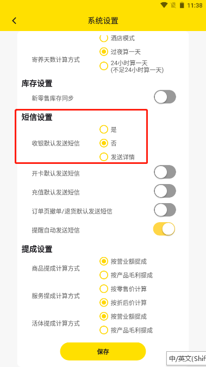Screen dimensions: 206x367
Task: Select 按产品毛利提成 under 商品提成计算方式
Action: point(104,275)
